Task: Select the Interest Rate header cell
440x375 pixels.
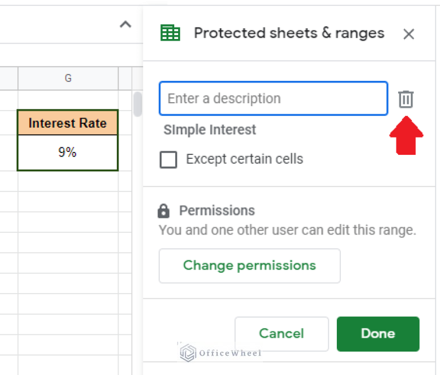Action: click(x=68, y=123)
